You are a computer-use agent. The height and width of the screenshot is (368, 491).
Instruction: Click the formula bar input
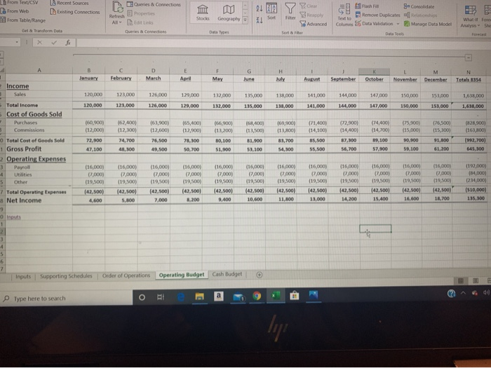click(x=282, y=43)
